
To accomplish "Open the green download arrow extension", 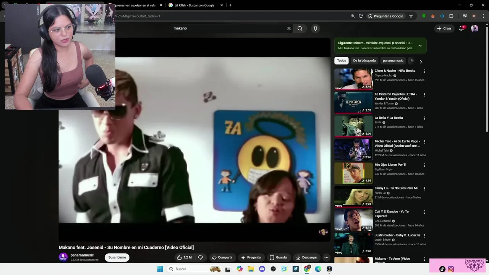I will pos(424,16).
